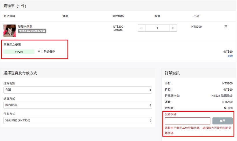
Task: Click the 刪除 link to remove coupon
Action: tap(230, 56)
